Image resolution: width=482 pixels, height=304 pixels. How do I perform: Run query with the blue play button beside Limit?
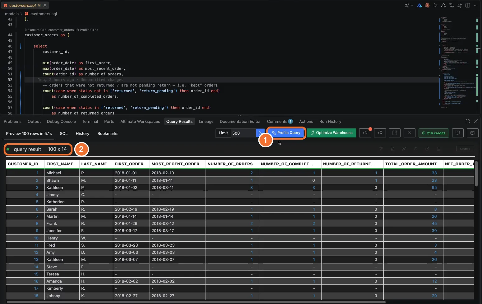260,133
